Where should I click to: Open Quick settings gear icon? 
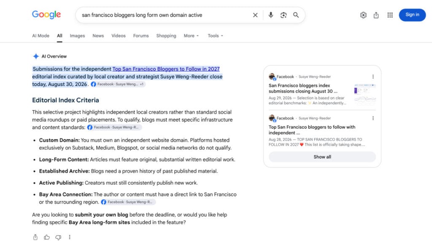363,15
